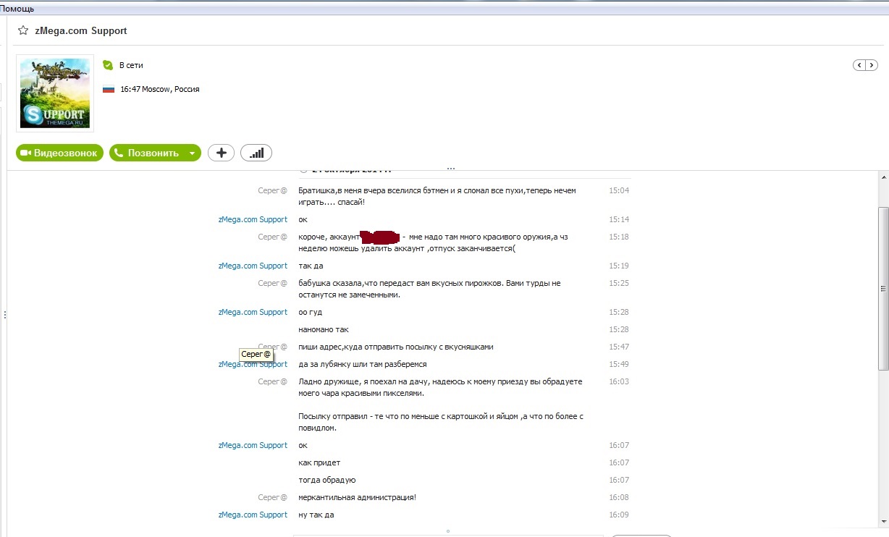Click the zMega.com Support contact title
Image resolution: width=889 pixels, height=537 pixels.
[81, 31]
